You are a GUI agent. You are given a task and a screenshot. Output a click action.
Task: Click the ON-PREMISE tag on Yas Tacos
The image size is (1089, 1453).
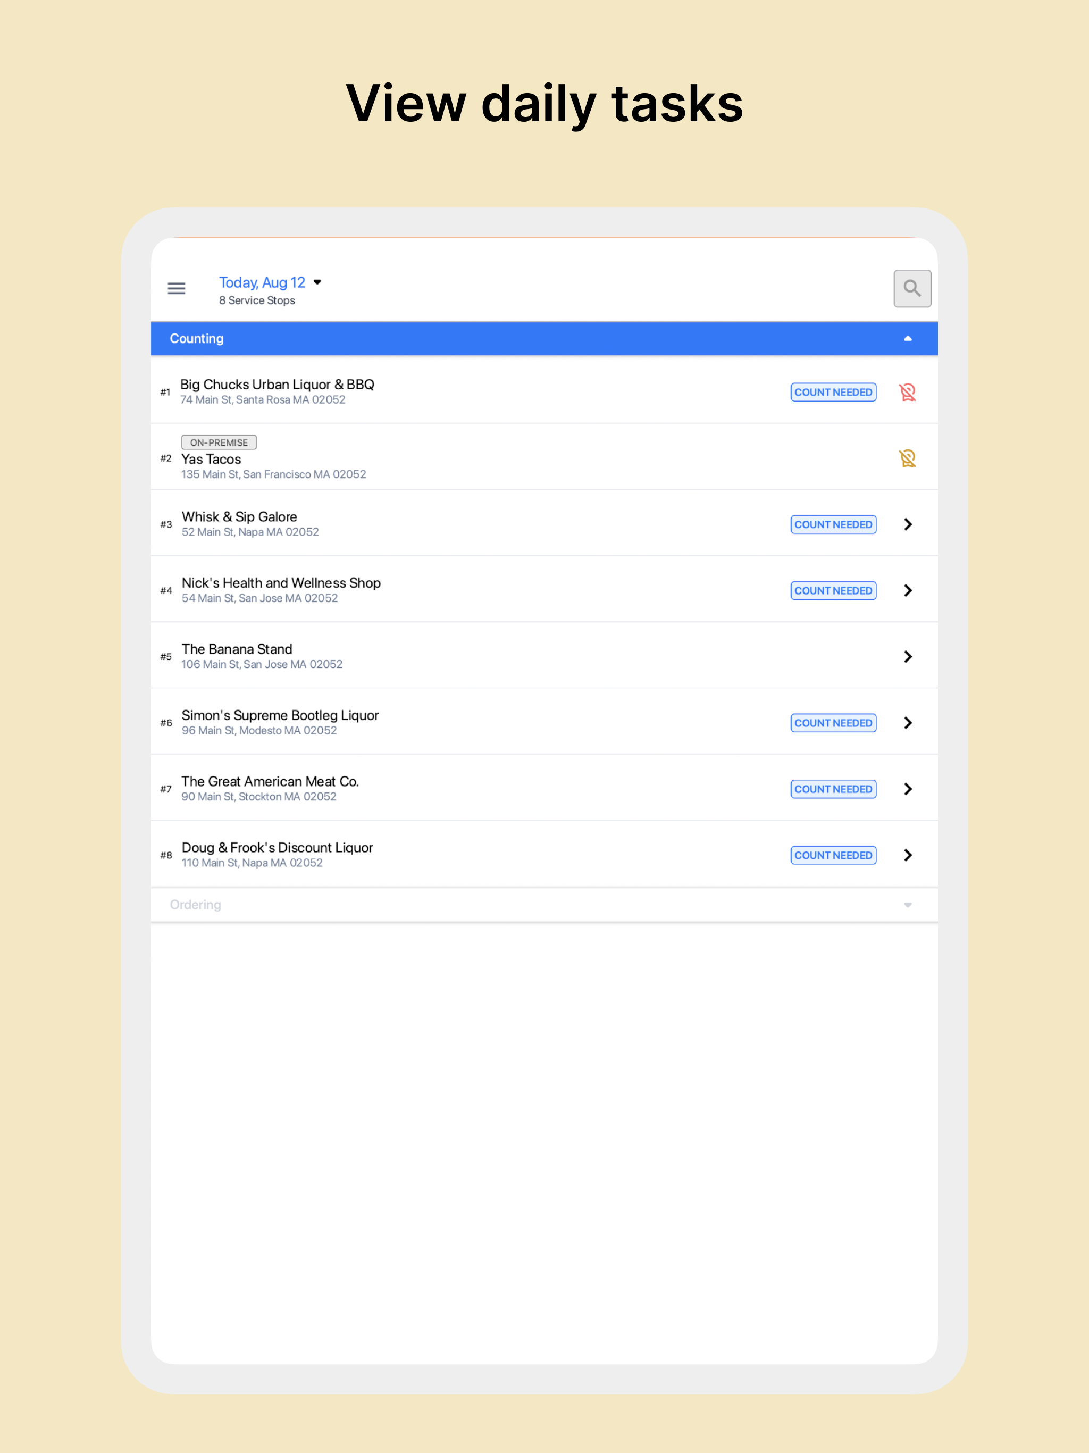click(x=219, y=442)
